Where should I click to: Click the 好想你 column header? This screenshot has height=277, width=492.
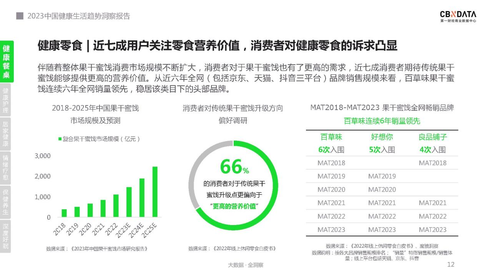pyautogui.click(x=382, y=137)
